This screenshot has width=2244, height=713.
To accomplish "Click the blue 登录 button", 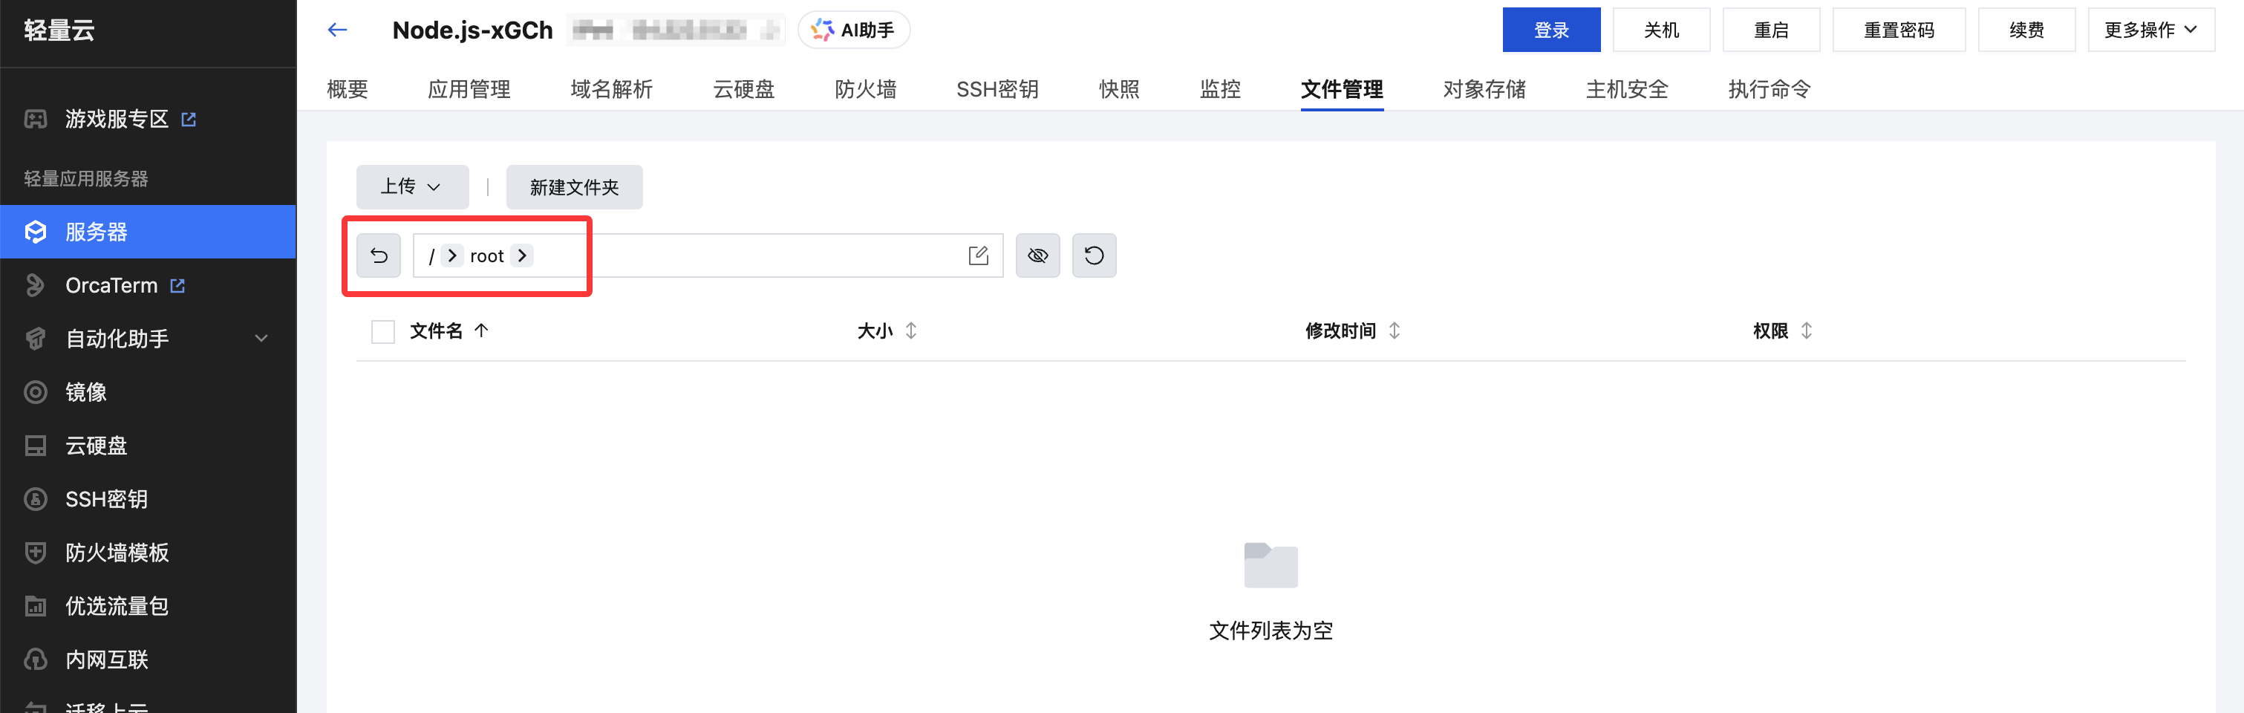I will pos(1550,30).
